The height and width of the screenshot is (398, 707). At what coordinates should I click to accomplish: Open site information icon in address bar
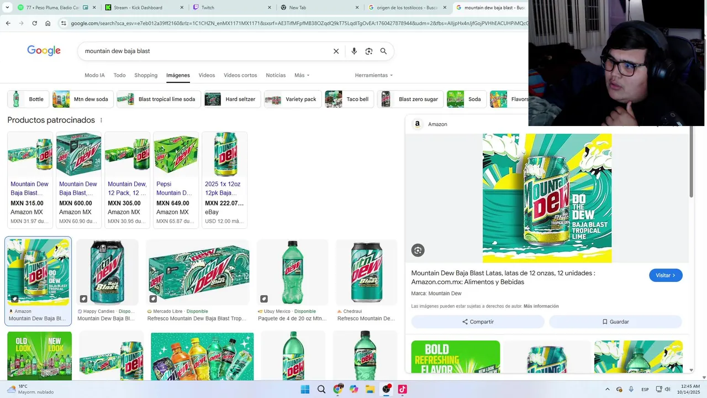(64, 23)
